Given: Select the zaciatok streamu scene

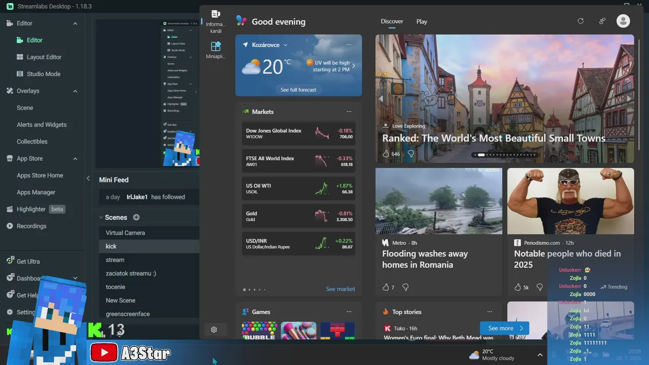Looking at the screenshot, I should 149,273.
